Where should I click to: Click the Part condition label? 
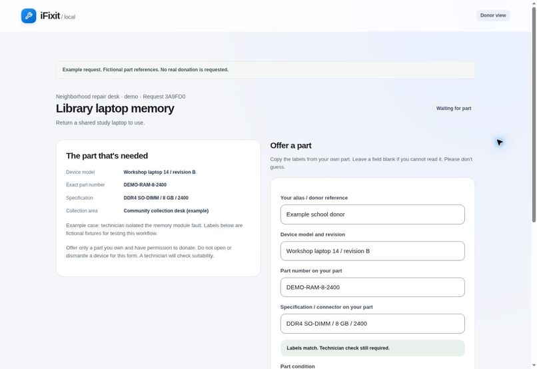(298, 366)
